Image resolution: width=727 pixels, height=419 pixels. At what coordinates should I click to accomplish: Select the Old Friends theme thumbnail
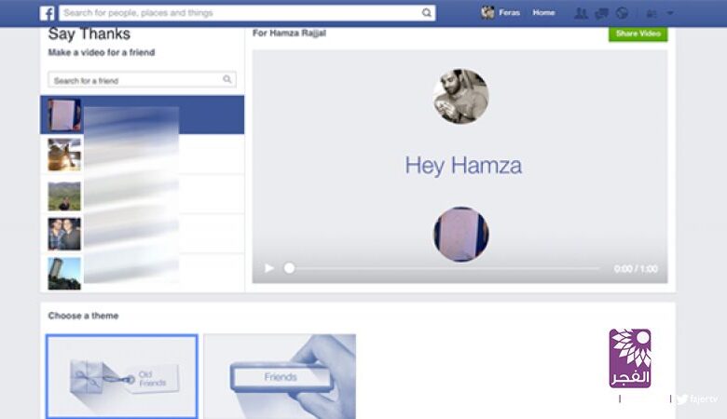point(122,376)
